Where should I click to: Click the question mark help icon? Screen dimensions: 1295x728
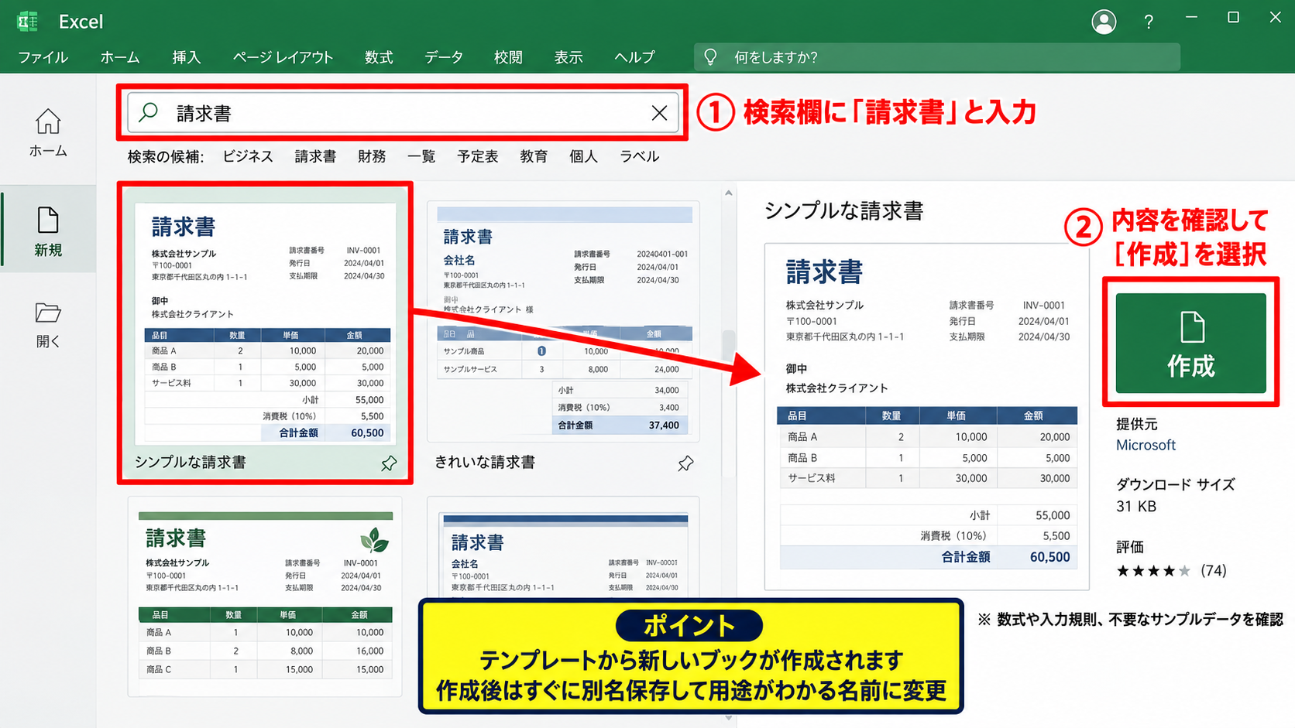(1149, 22)
